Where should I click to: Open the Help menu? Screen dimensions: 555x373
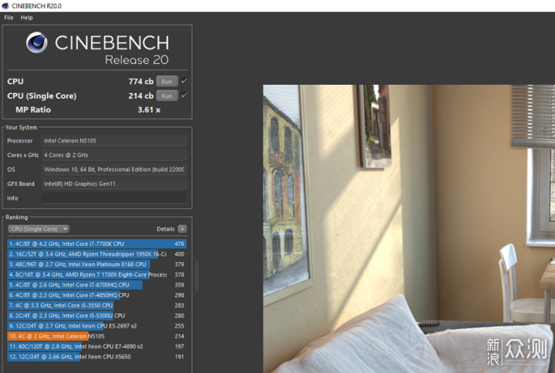26,18
